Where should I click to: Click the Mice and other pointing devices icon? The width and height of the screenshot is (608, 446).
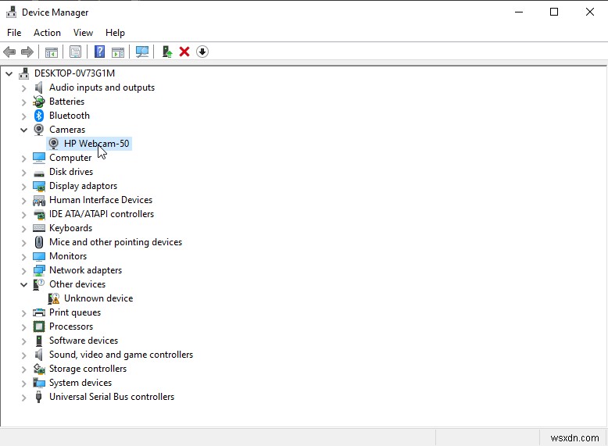click(x=39, y=242)
